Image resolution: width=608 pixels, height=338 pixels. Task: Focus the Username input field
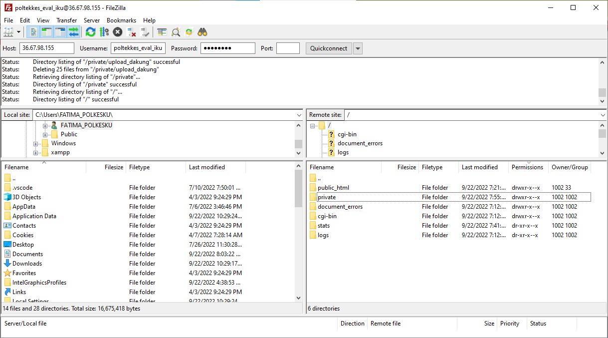[138, 48]
